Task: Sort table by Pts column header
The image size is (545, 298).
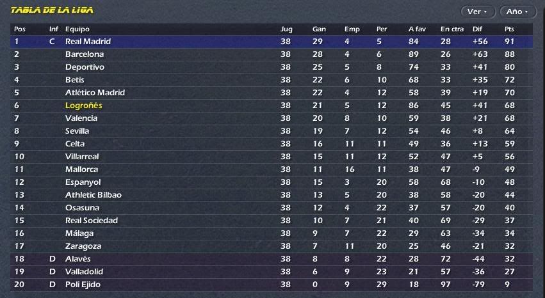Action: tap(509, 29)
